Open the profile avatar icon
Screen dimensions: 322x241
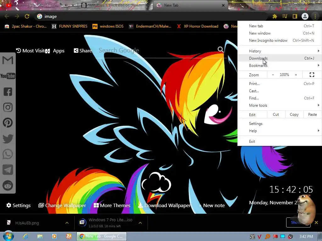tap(305, 16)
